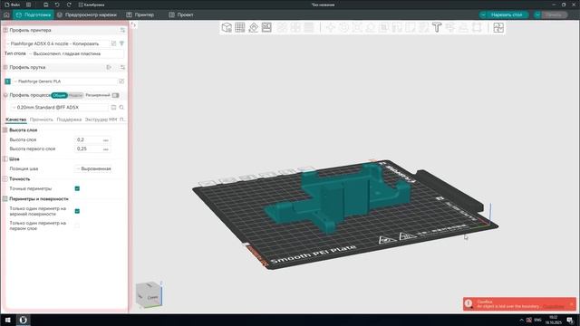Open the dropdown arrow next to the Печать button
The width and height of the screenshot is (580, 326).
(x=537, y=14)
